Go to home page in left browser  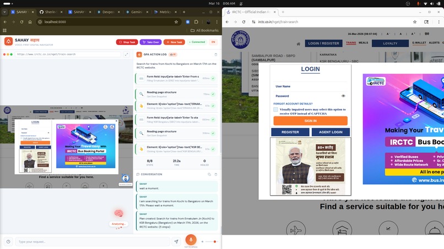tap(30, 22)
